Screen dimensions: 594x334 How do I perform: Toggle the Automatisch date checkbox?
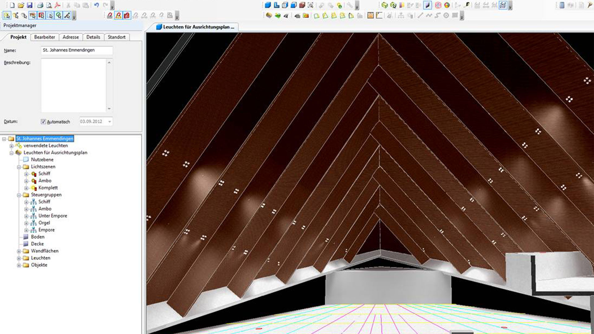click(x=43, y=122)
